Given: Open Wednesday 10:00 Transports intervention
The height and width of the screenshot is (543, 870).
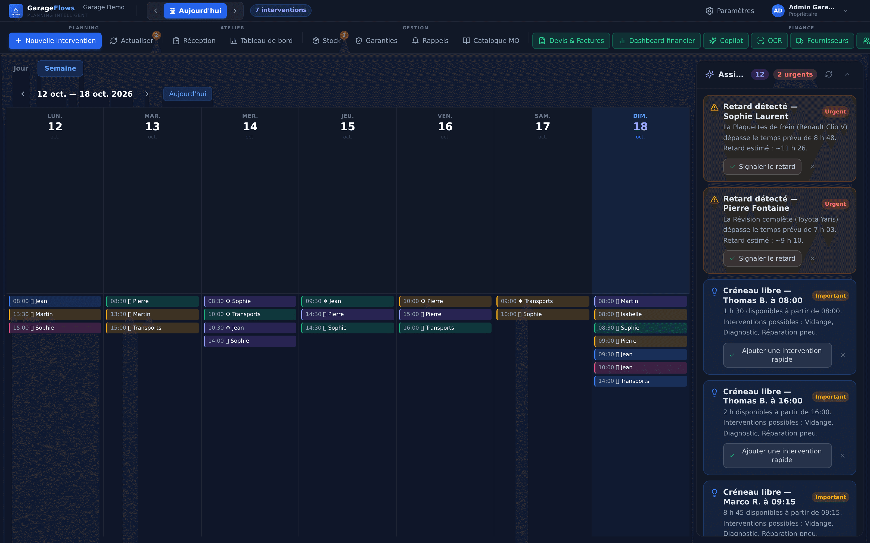Looking at the screenshot, I should click(x=250, y=314).
